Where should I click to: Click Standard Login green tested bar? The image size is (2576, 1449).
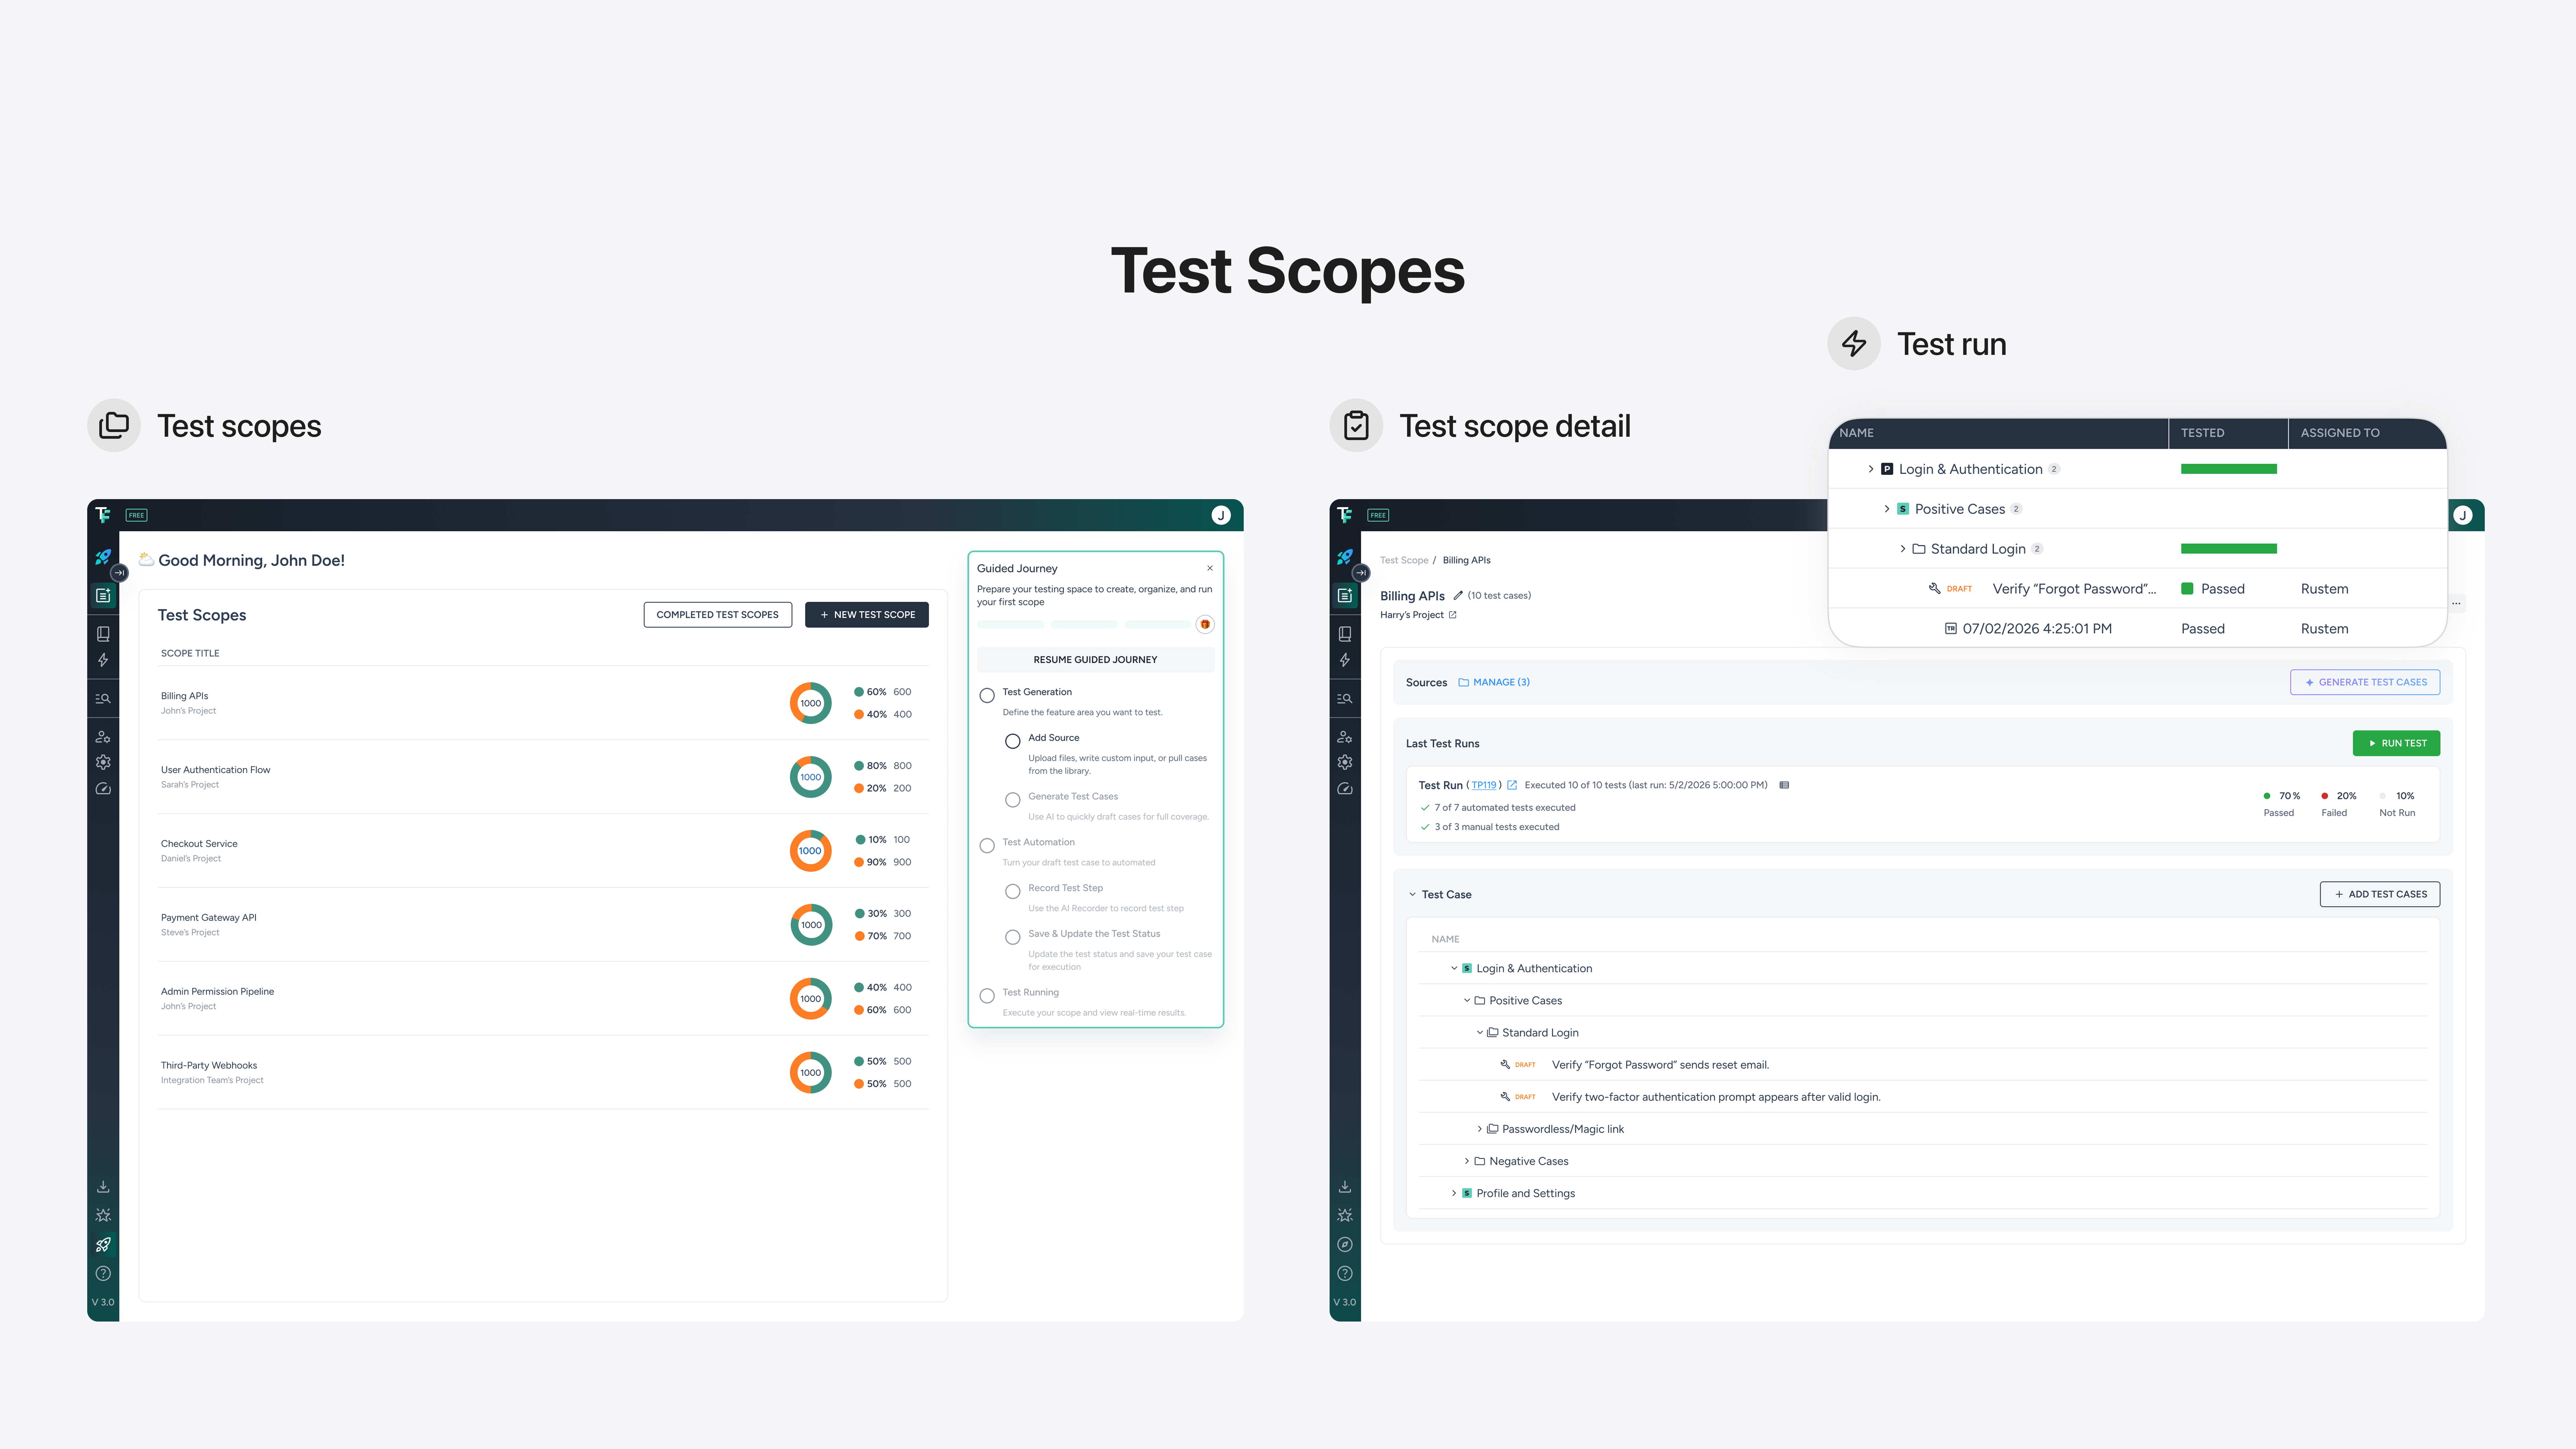pyautogui.click(x=2229, y=549)
